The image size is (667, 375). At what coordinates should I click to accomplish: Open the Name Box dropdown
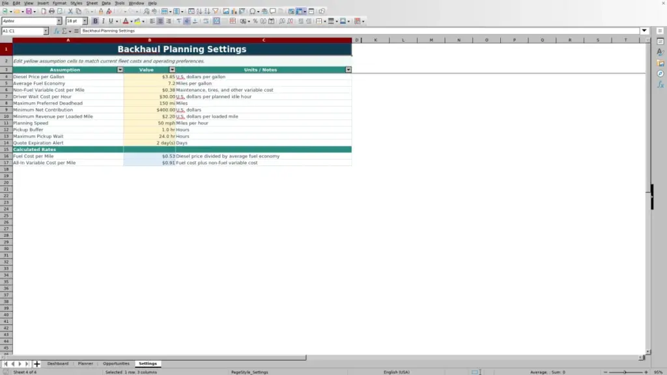[46, 31]
